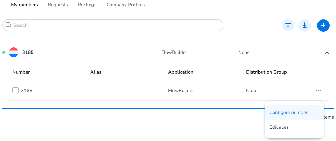336x141 pixels.
Task: Click the blue plus add button
Action: [323, 25]
